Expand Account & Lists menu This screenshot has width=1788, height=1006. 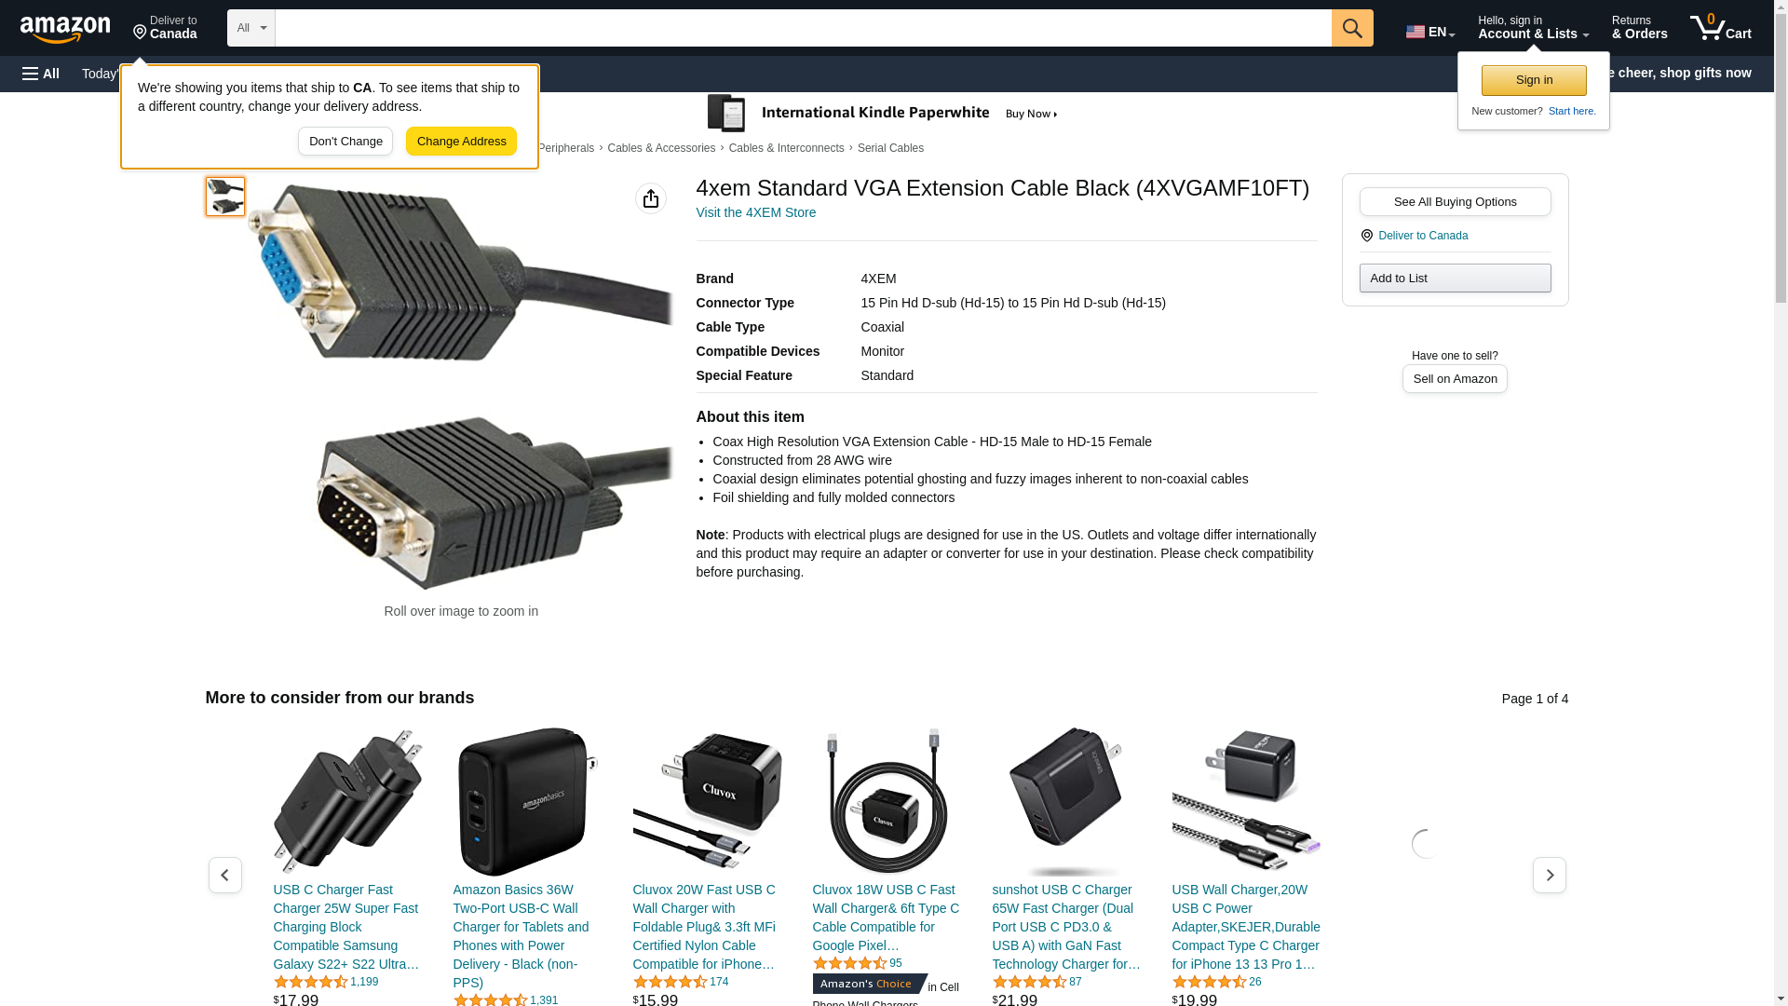coord(1533,28)
